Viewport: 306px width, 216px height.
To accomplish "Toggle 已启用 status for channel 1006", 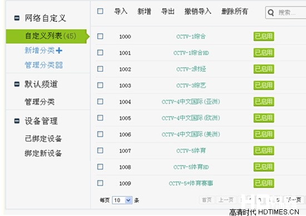I will pyautogui.click(x=264, y=134).
